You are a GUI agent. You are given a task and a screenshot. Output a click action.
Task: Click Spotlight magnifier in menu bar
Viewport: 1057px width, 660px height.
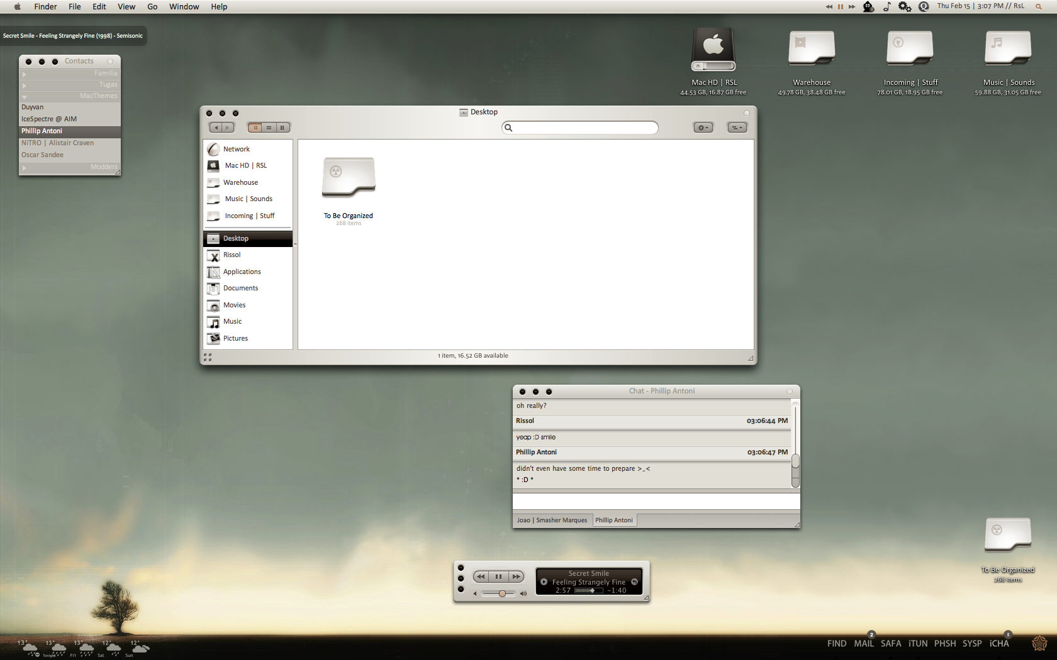(x=1038, y=7)
